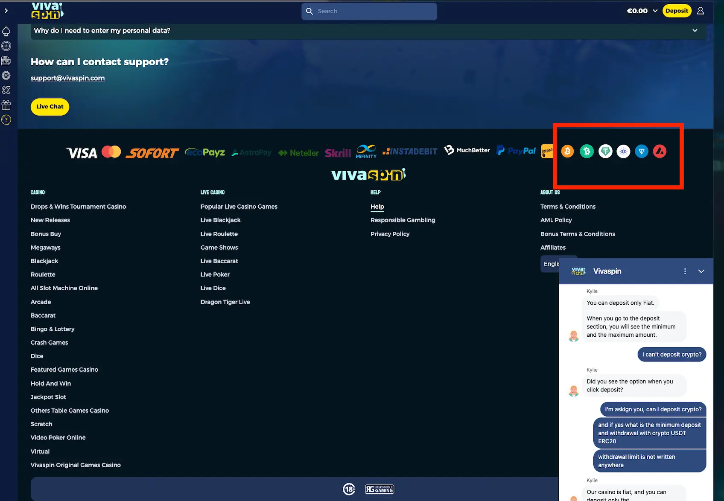
Task: Open the chat three-dot options menu
Action: (685, 271)
